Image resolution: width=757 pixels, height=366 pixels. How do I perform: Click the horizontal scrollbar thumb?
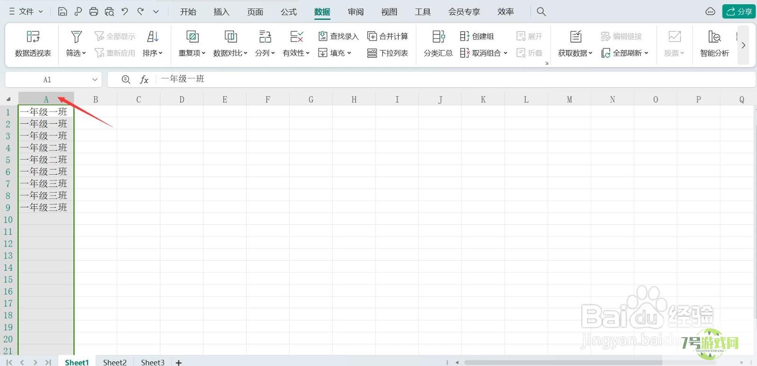[x=563, y=363]
